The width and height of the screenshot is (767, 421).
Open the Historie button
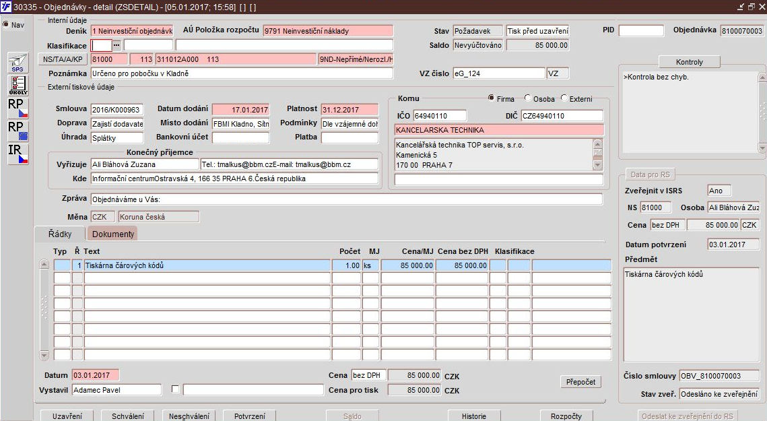(473, 416)
